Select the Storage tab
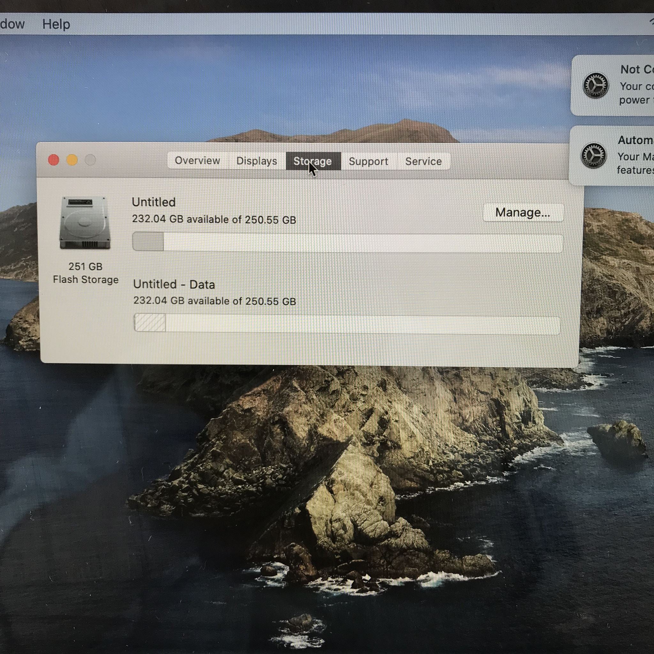 [312, 162]
